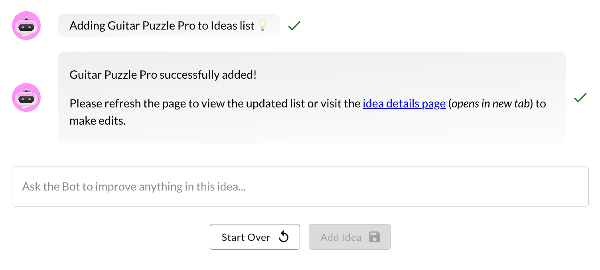
Task: Focus the Ask the Bot input field
Action: (x=300, y=187)
